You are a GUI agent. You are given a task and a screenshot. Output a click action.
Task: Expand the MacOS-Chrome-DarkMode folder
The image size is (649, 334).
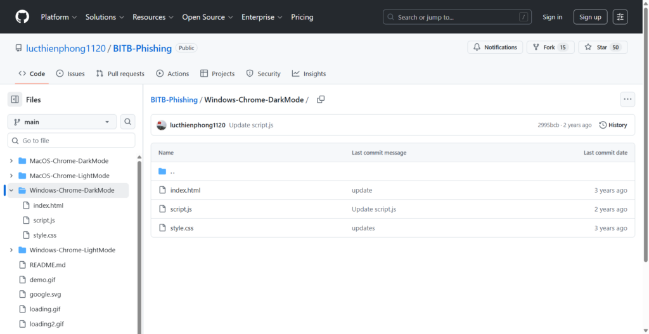tap(11, 161)
